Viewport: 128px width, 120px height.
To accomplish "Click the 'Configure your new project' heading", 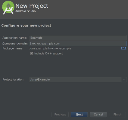I will (x=26, y=25).
